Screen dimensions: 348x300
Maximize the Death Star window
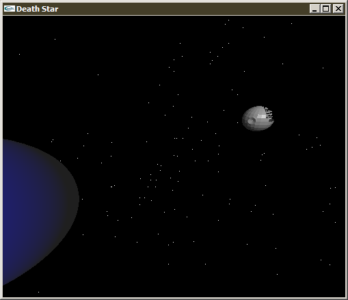[326, 9]
